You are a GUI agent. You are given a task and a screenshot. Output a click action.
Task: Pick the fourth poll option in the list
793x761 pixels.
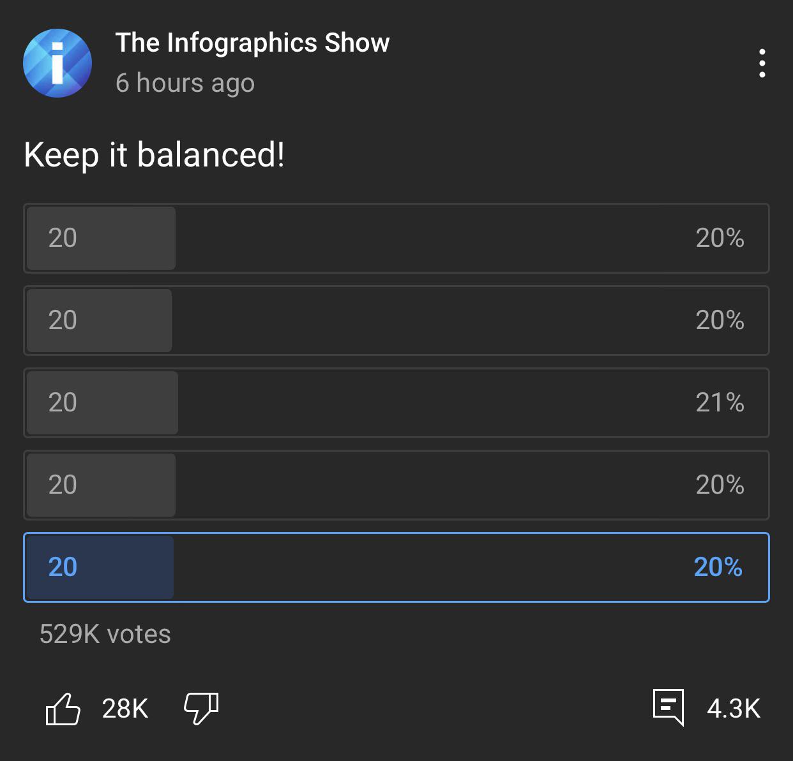pyautogui.click(x=396, y=485)
